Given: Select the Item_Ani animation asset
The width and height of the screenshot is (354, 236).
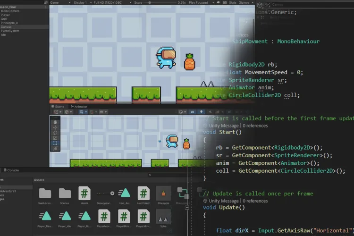Looking at the screenshot, I should (124, 193).
